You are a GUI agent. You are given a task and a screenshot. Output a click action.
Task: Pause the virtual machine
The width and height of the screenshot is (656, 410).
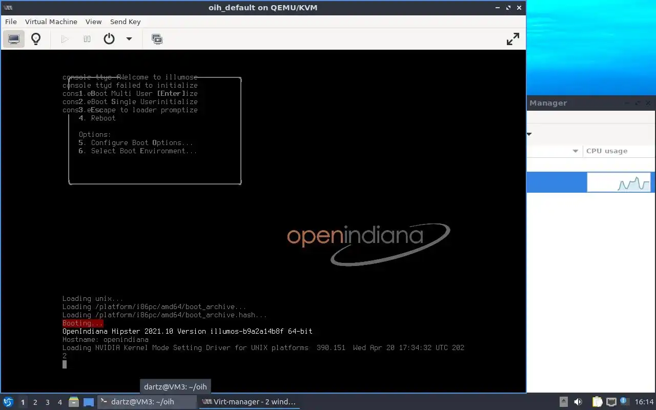[x=87, y=39]
